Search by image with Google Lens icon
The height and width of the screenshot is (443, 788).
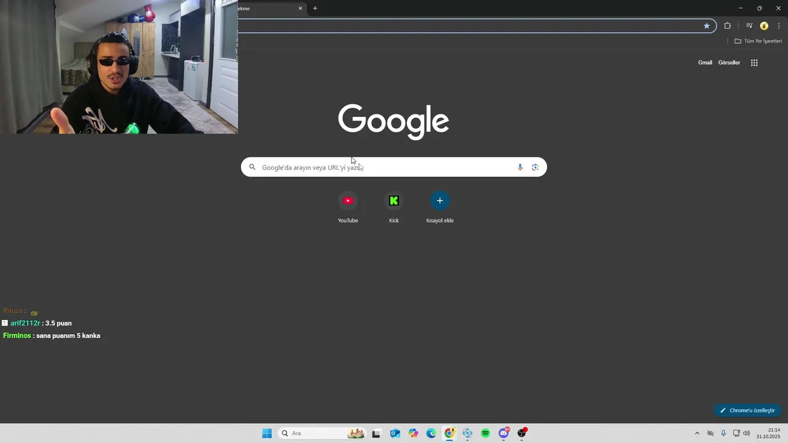click(x=535, y=167)
